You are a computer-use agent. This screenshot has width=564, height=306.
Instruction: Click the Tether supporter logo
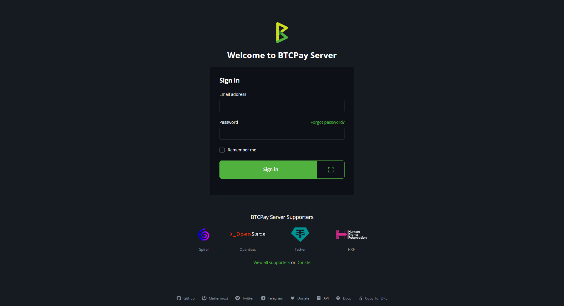(x=300, y=234)
